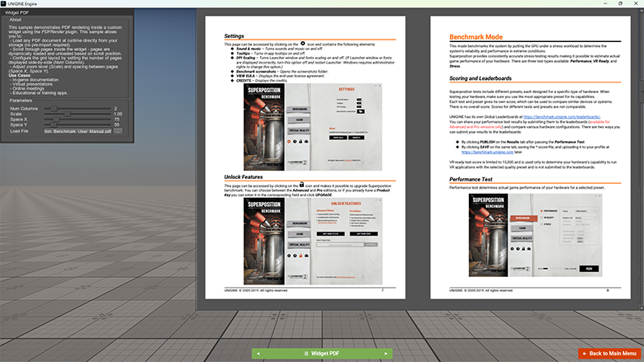Click the 'Scoring and Leaderboards' heading

[481, 78]
